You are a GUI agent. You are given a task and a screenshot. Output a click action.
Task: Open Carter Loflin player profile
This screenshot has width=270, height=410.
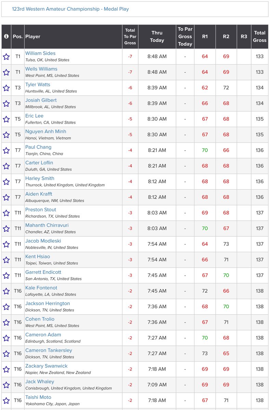click(39, 163)
